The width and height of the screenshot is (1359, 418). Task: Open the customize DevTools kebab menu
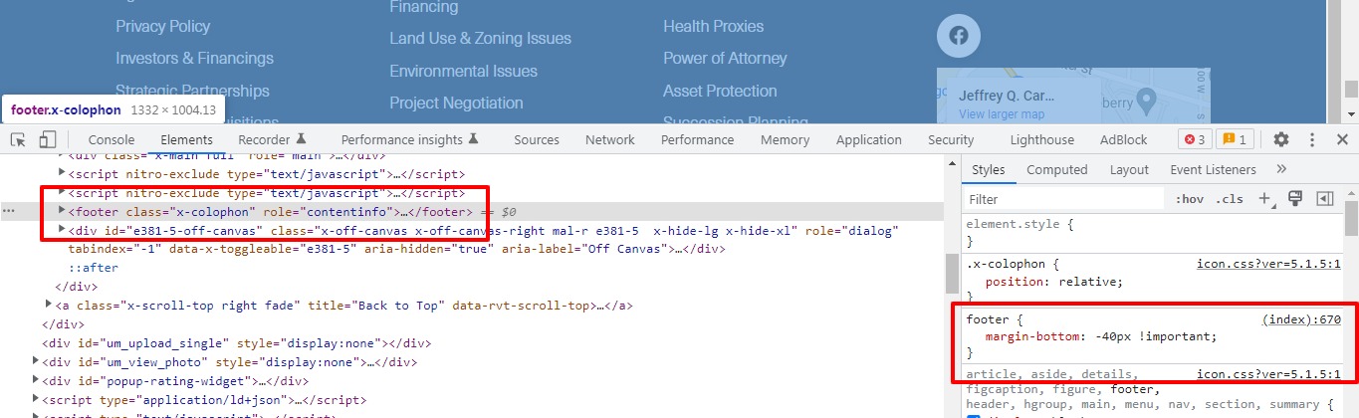click(1312, 139)
